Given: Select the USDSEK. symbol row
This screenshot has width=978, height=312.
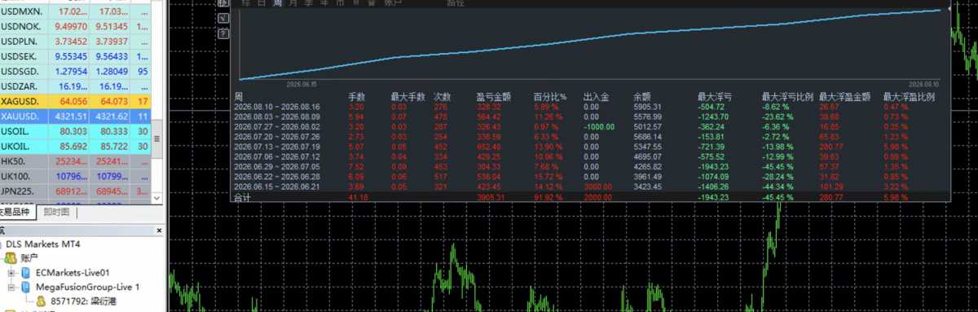Looking at the screenshot, I should (x=76, y=57).
